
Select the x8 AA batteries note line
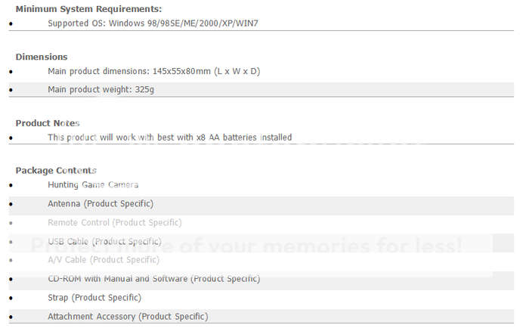click(x=170, y=138)
